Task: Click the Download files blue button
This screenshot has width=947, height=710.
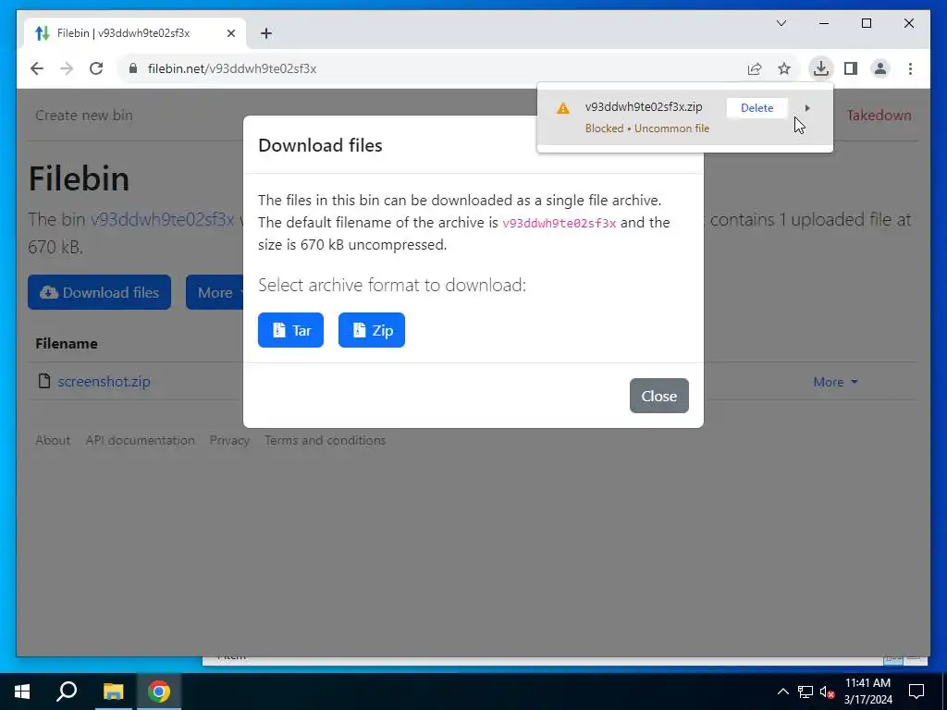Action: (x=100, y=292)
